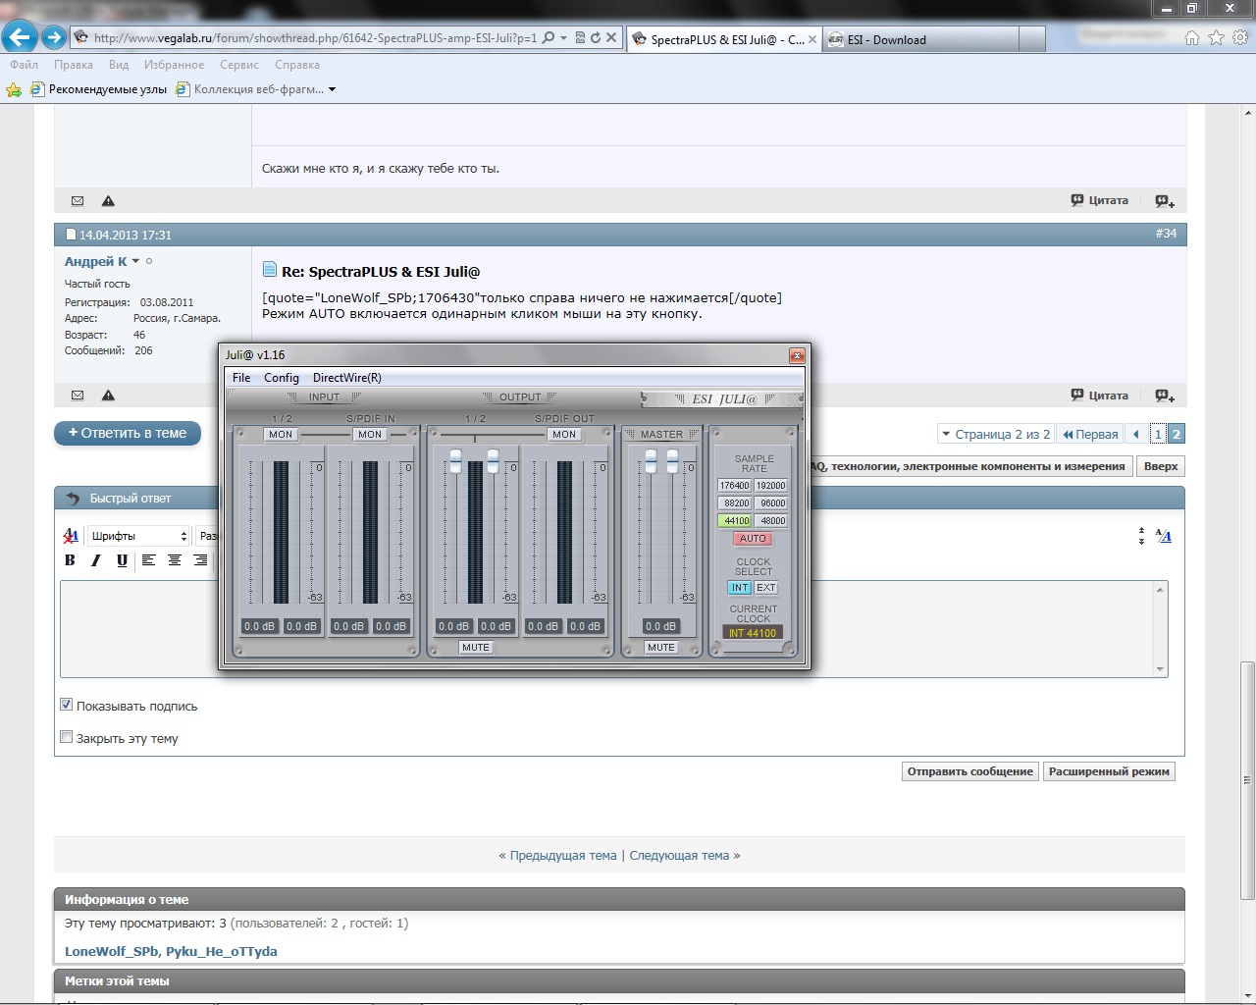
Task: Refresh the page using address bar reload icon
Action: 595,38
